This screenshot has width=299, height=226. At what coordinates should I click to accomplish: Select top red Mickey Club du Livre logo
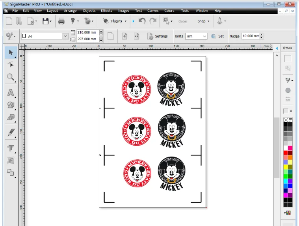(136, 89)
